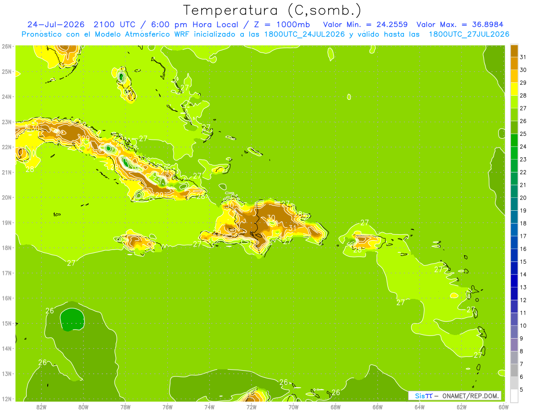
Task: Click the '20N' latitude axis label
Action: coord(7,197)
